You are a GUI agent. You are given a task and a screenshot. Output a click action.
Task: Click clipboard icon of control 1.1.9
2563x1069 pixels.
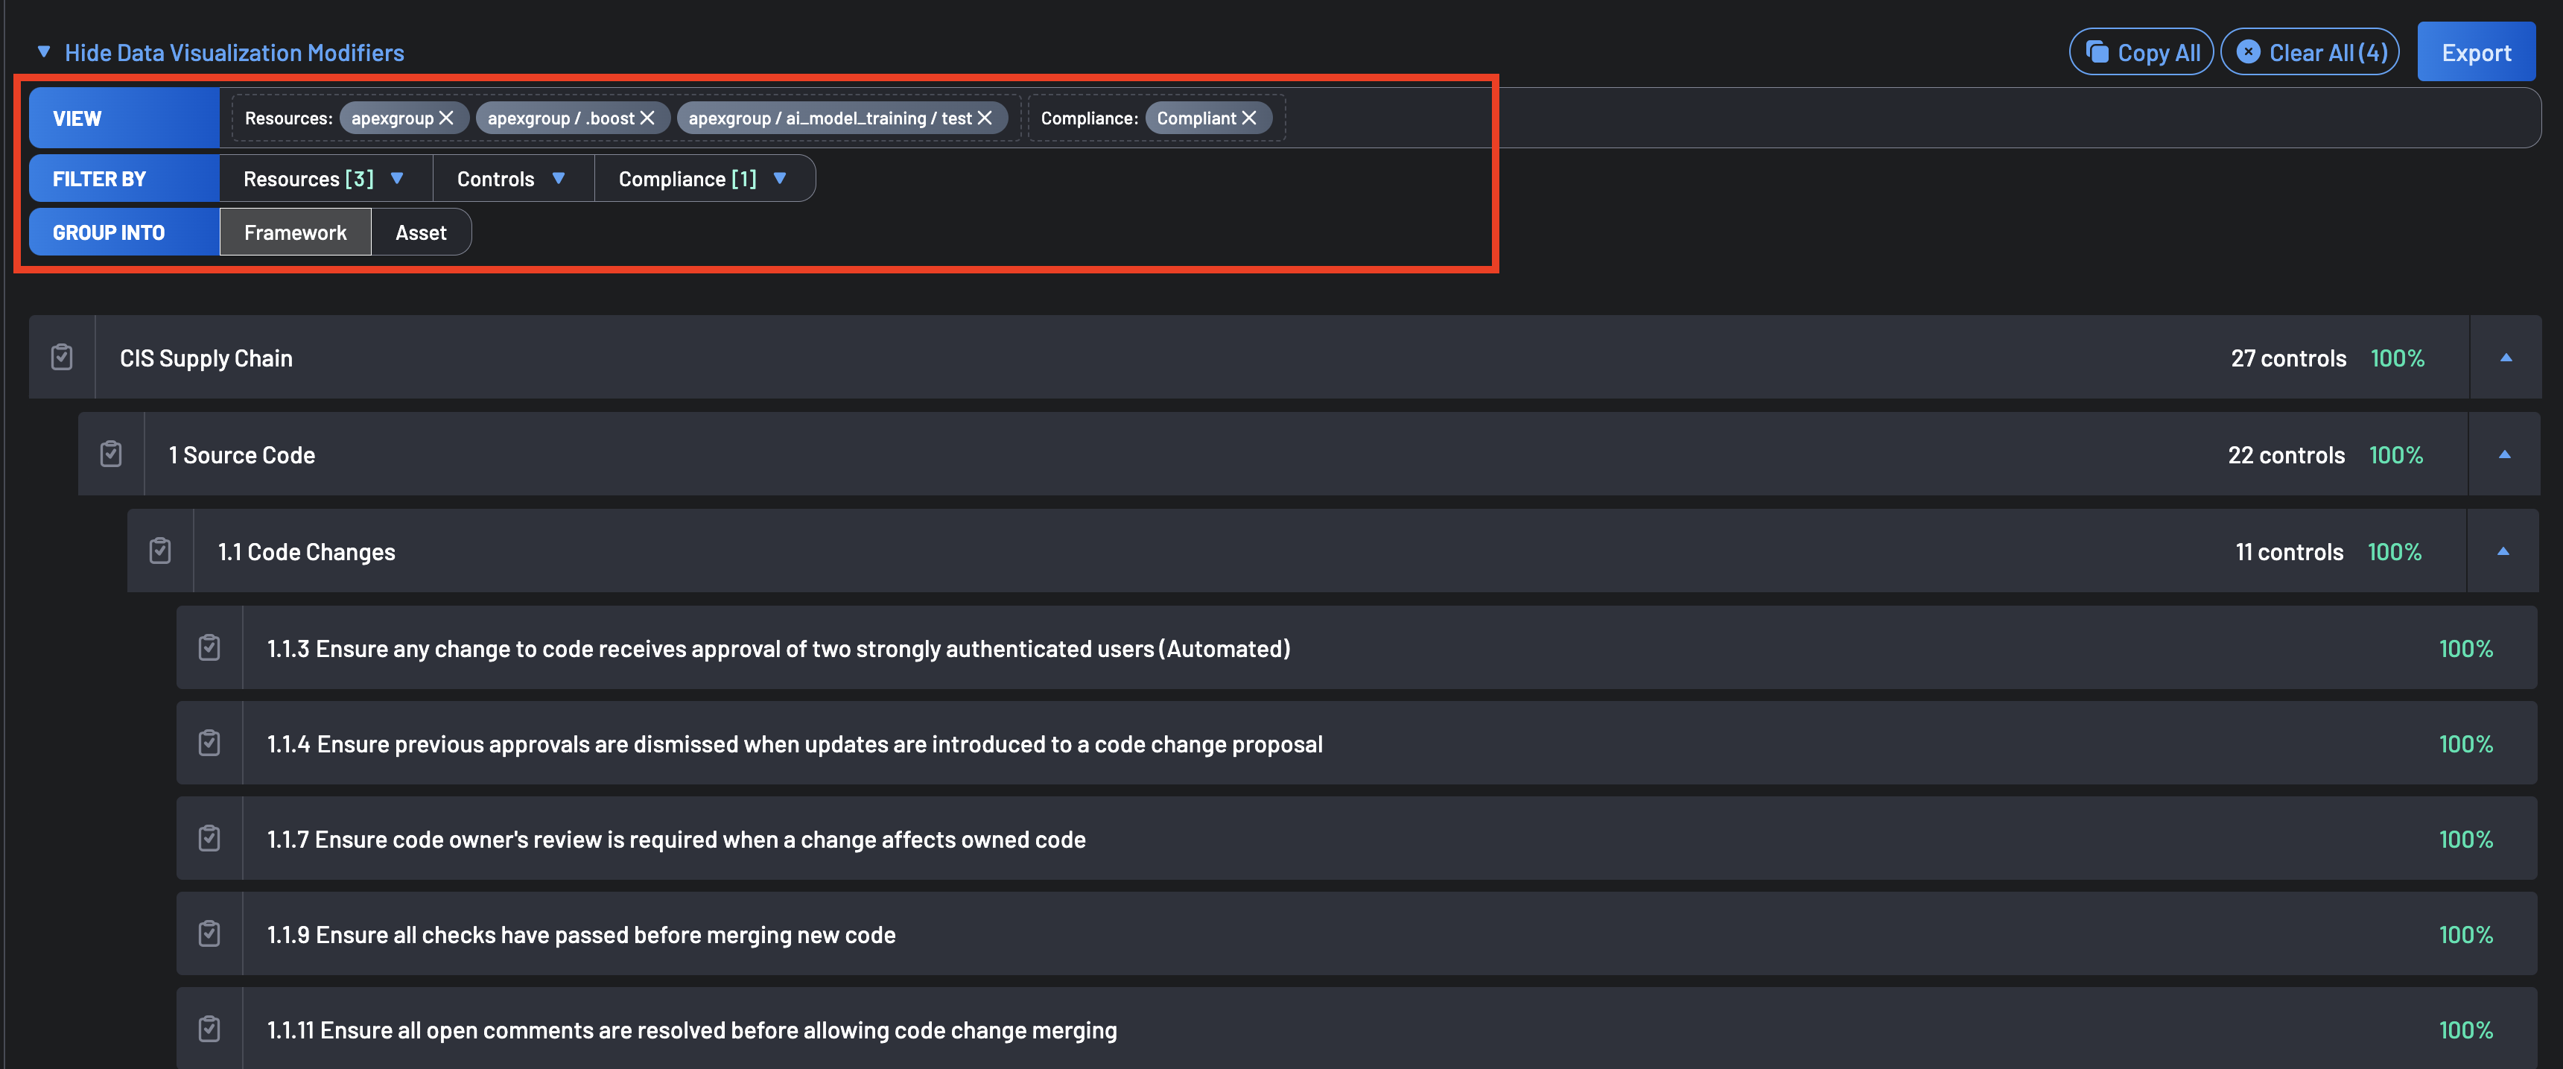tap(209, 933)
